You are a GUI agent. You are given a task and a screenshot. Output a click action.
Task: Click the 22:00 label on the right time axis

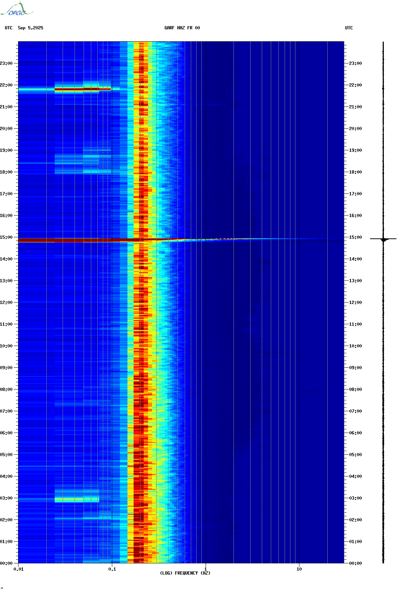pyautogui.click(x=356, y=85)
